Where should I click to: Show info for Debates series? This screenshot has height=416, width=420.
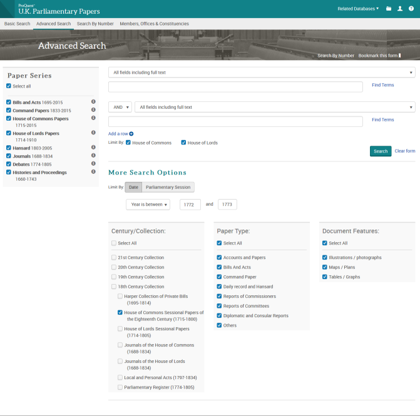coord(93,163)
